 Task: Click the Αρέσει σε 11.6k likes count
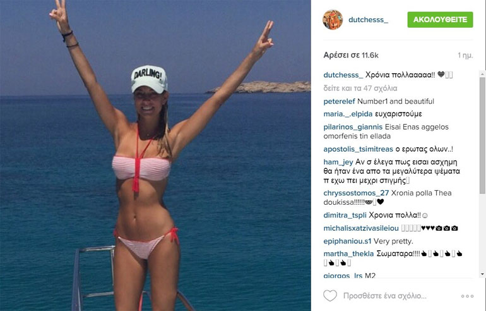point(351,55)
